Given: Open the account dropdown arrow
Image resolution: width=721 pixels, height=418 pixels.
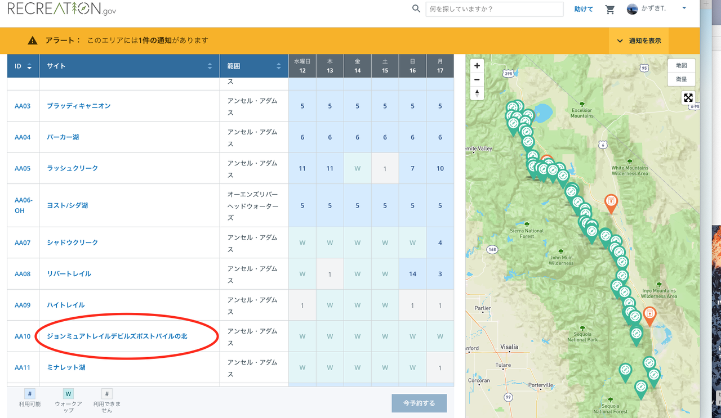Looking at the screenshot, I should point(684,8).
